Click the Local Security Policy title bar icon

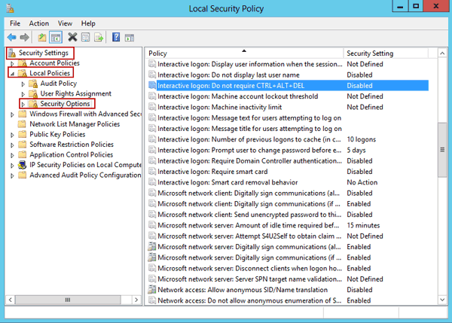pos(10,8)
